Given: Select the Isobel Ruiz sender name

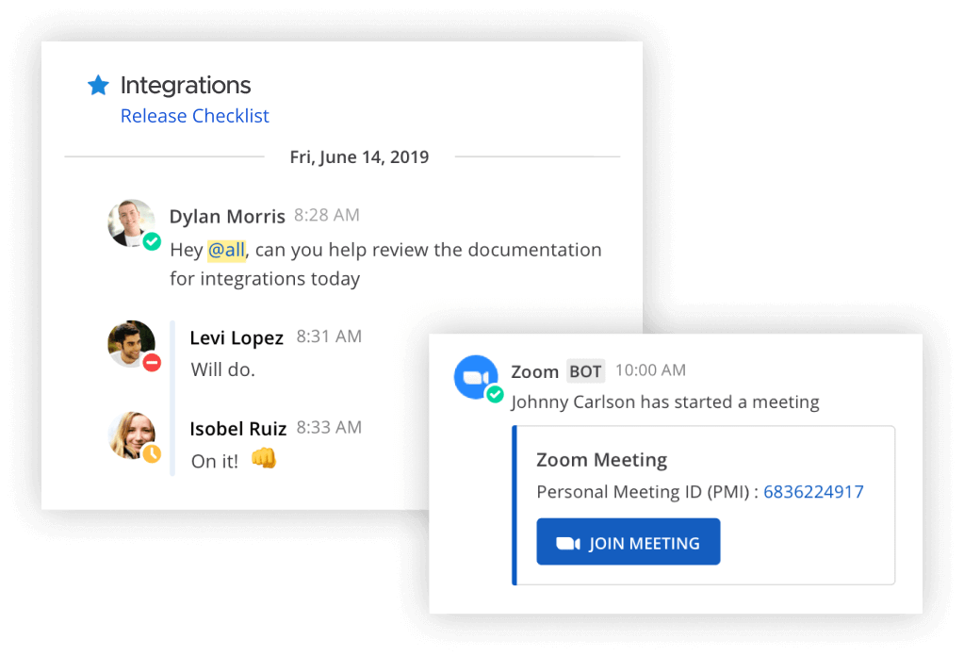Looking at the screenshot, I should click(237, 429).
